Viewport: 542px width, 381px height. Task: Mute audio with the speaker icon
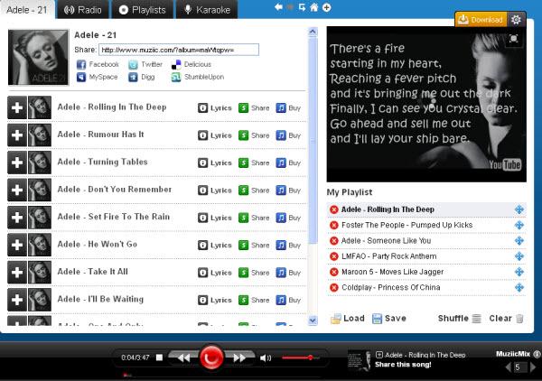[x=266, y=358]
